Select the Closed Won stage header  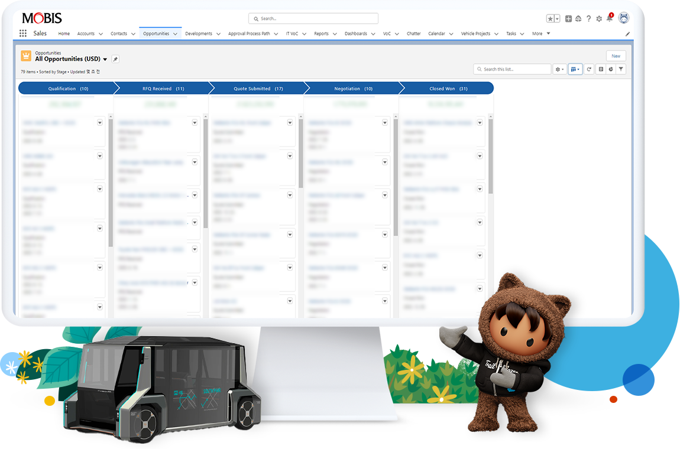click(x=447, y=89)
